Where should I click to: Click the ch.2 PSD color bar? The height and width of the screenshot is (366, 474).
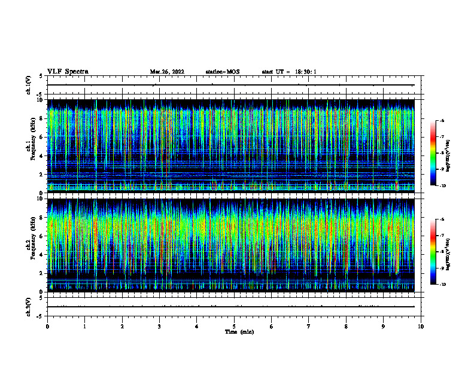click(433, 252)
